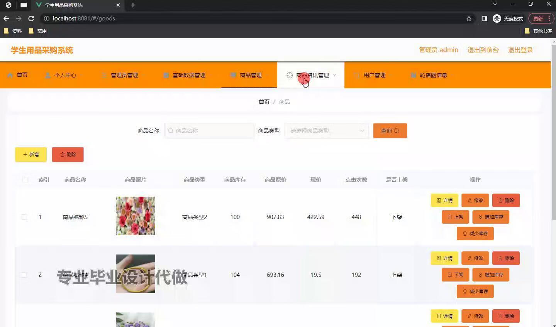Screen dimensions: 556x327
Task: Check the row checkbox for 商品名称5
Action: click(x=24, y=217)
